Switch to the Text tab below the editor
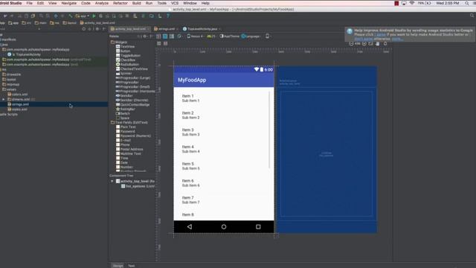The height and width of the screenshot is (268, 476). [131, 266]
